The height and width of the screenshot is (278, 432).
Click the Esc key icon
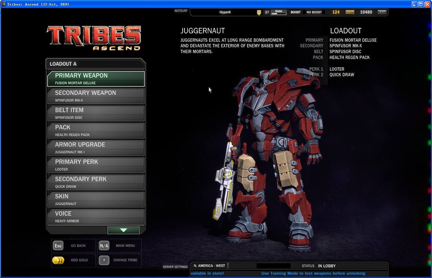point(58,246)
